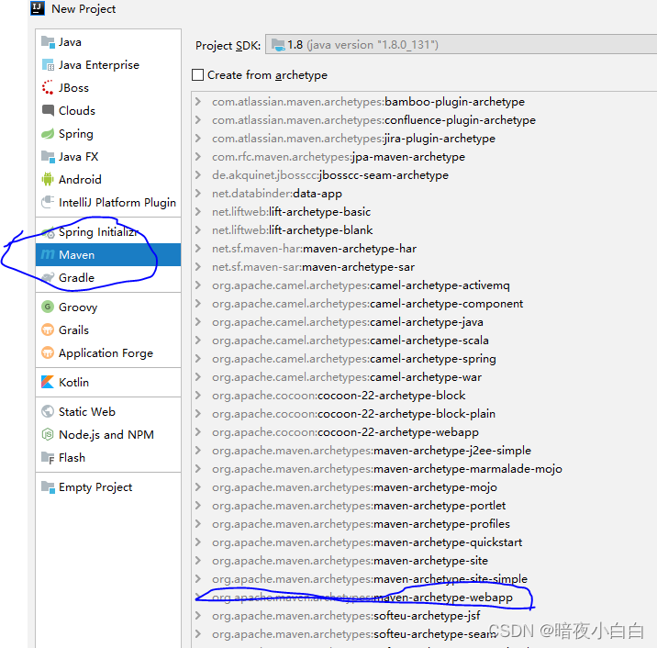
Task: Expand net.databinder data-app entry
Action: [198, 194]
